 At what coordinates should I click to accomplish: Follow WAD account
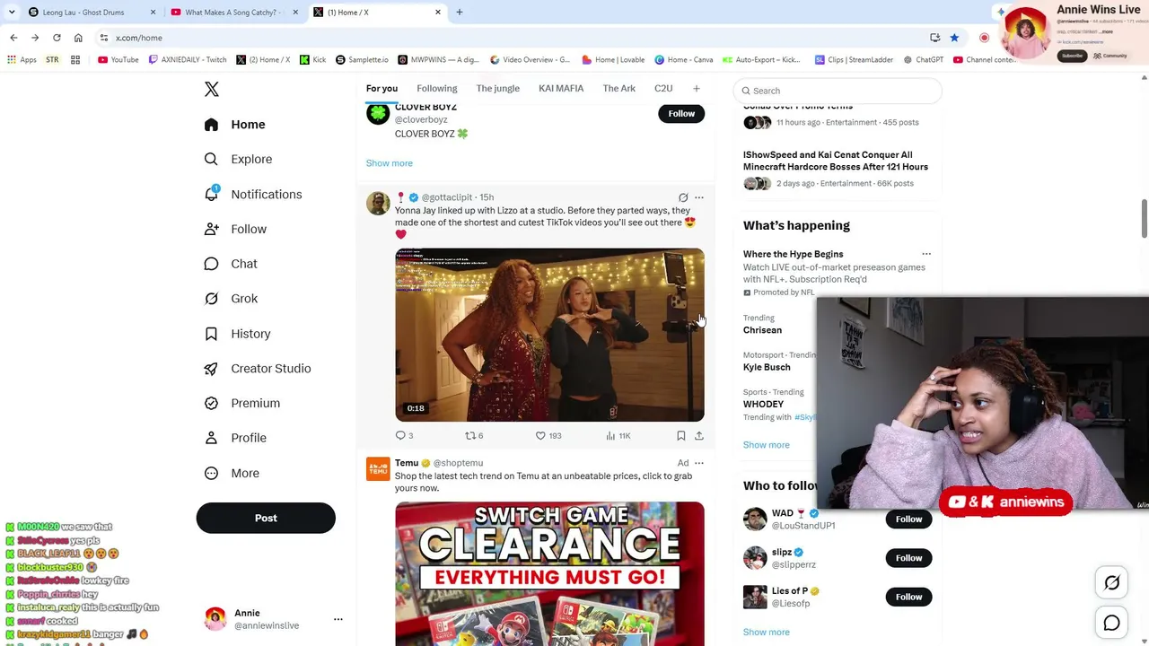(908, 519)
